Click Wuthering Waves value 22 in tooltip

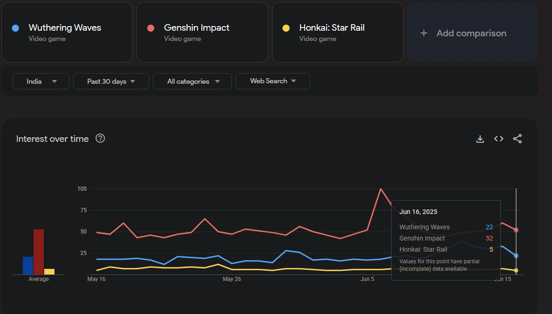pos(489,227)
